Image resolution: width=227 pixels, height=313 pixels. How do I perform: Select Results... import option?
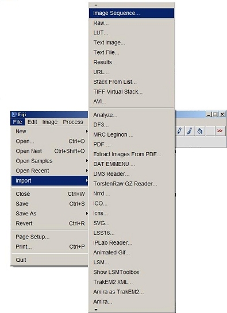click(x=132, y=62)
